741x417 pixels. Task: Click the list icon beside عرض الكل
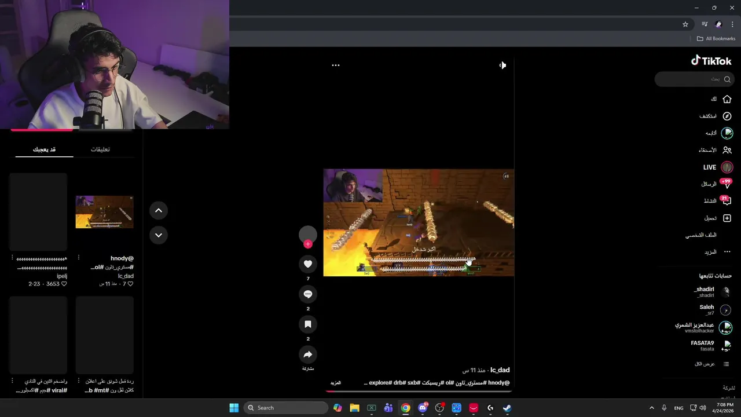[727, 364]
